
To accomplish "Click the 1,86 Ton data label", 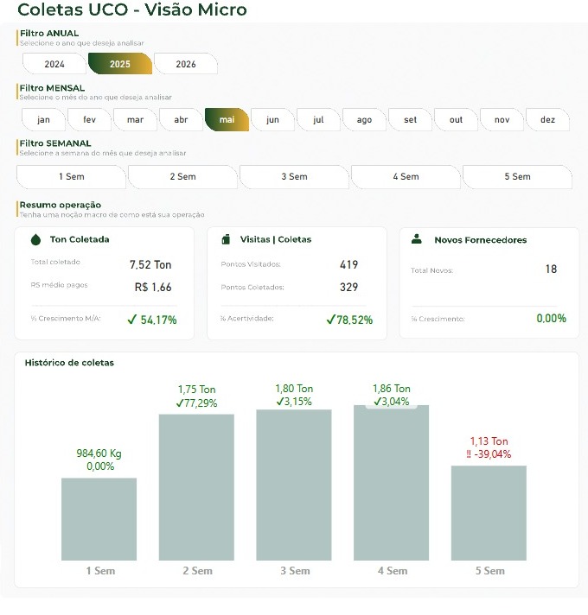I will coord(392,389).
